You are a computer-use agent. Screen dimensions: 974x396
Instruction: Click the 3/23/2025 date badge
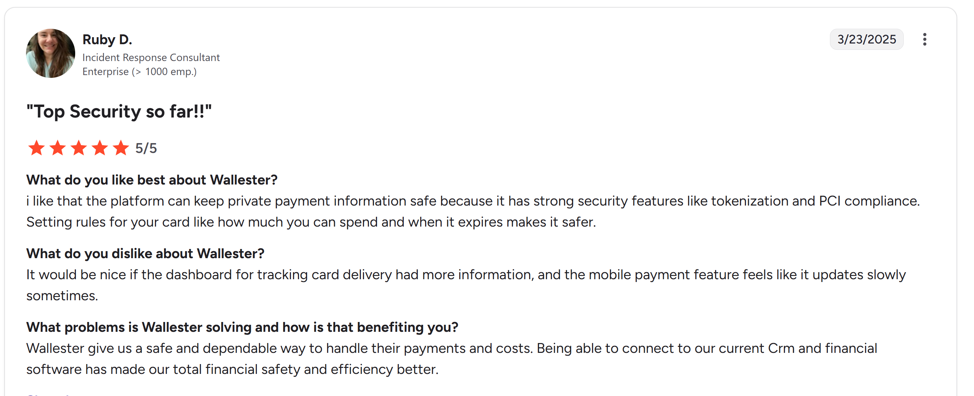[x=866, y=39]
